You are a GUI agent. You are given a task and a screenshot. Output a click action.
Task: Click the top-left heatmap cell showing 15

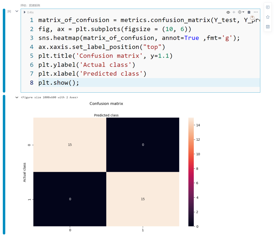click(x=70, y=145)
